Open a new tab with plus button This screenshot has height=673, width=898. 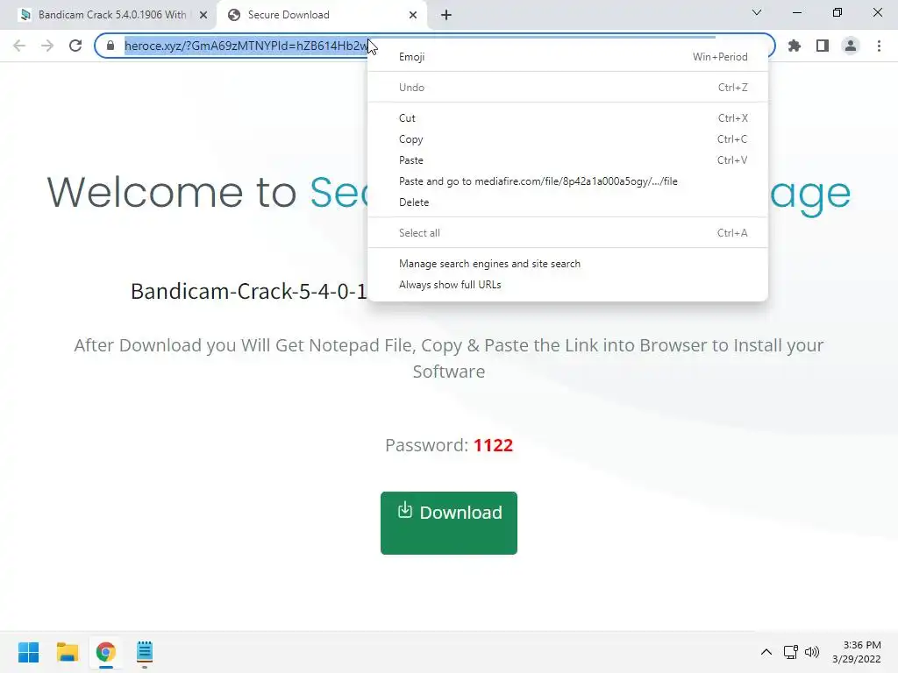[446, 15]
